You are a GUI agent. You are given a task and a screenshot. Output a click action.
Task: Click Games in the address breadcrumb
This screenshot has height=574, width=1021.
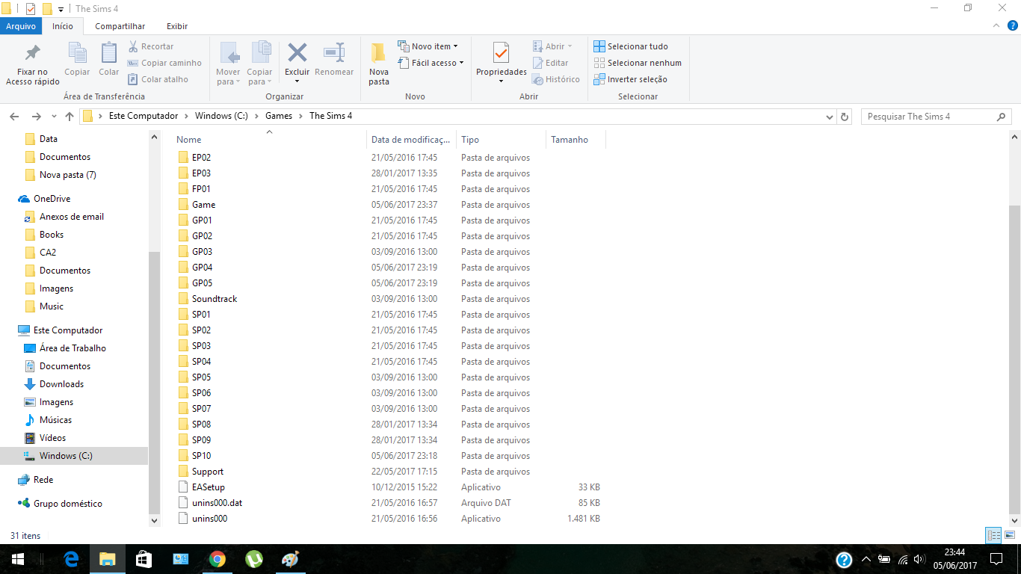[x=279, y=116]
